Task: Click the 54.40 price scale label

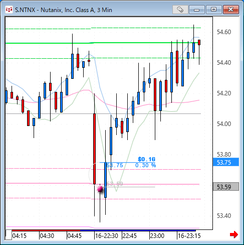Action: [224, 63]
